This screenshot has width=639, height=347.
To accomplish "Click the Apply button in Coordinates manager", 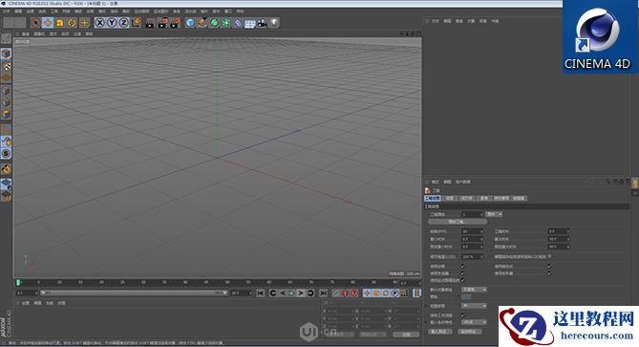I will click(406, 335).
